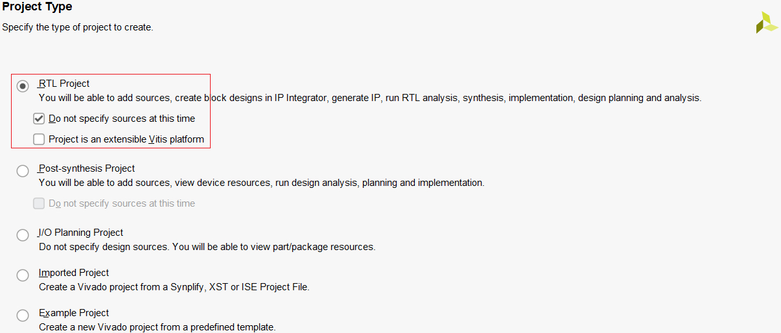Image resolution: width=781 pixels, height=333 pixels.
Task: Click the 'Project Type' heading
Action: [x=38, y=7]
